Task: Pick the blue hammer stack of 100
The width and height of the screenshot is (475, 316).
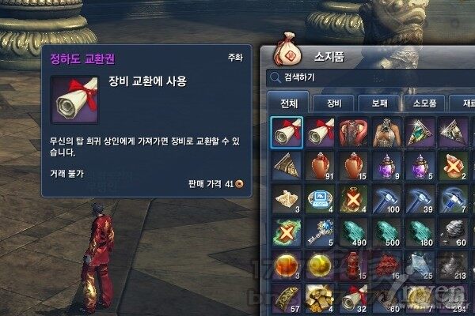Action: [387, 199]
